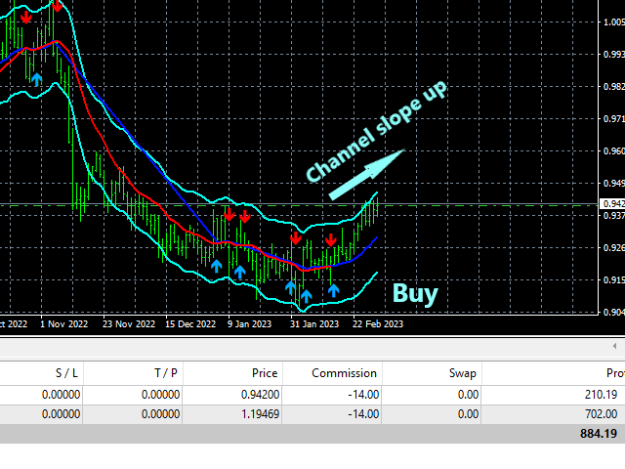The width and height of the screenshot is (625, 469).
Task: Click the Commission column header
Action: [344, 372]
